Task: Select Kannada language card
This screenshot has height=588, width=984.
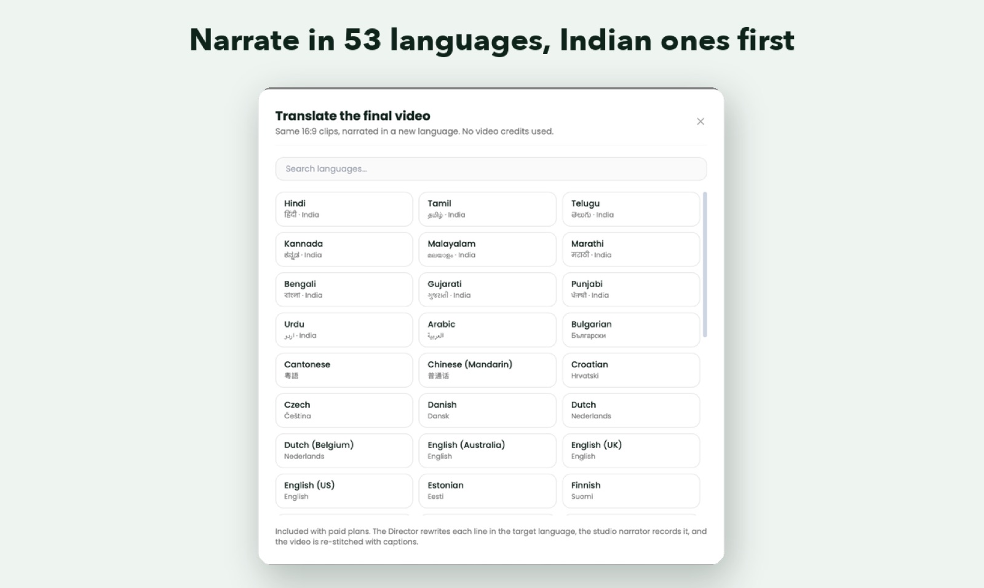Action: pyautogui.click(x=344, y=249)
